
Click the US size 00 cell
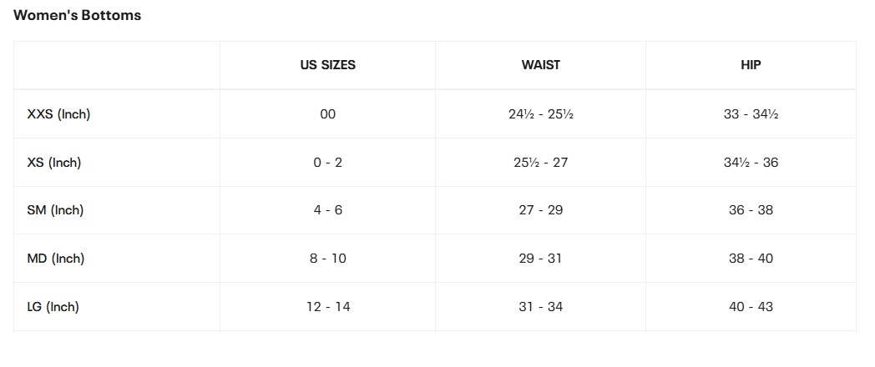pos(327,114)
